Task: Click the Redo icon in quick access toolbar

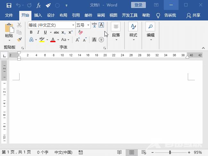Action: coord(29,5)
